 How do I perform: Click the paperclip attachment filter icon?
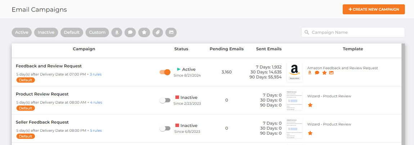click(x=158, y=32)
